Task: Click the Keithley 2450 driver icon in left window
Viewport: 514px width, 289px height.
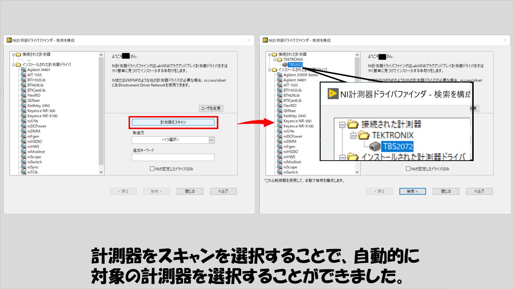Action: 23,106
